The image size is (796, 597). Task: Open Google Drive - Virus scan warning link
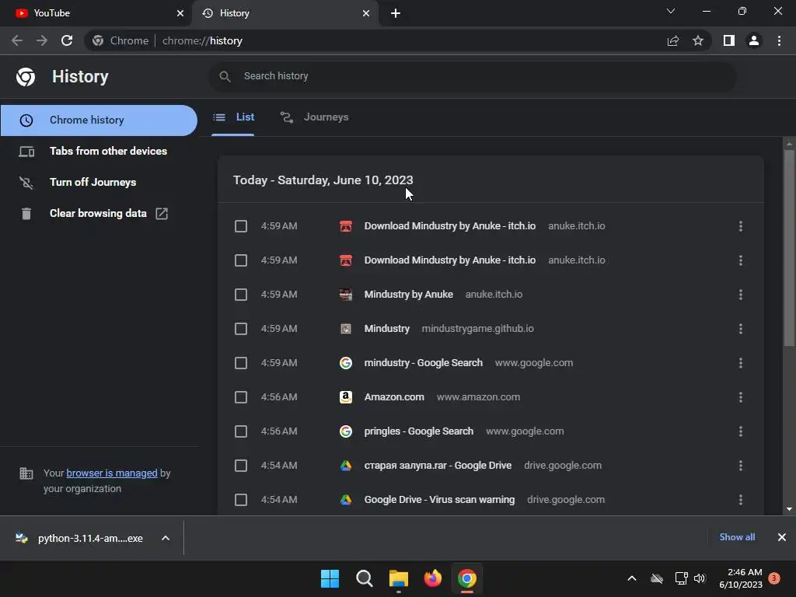[x=440, y=500]
